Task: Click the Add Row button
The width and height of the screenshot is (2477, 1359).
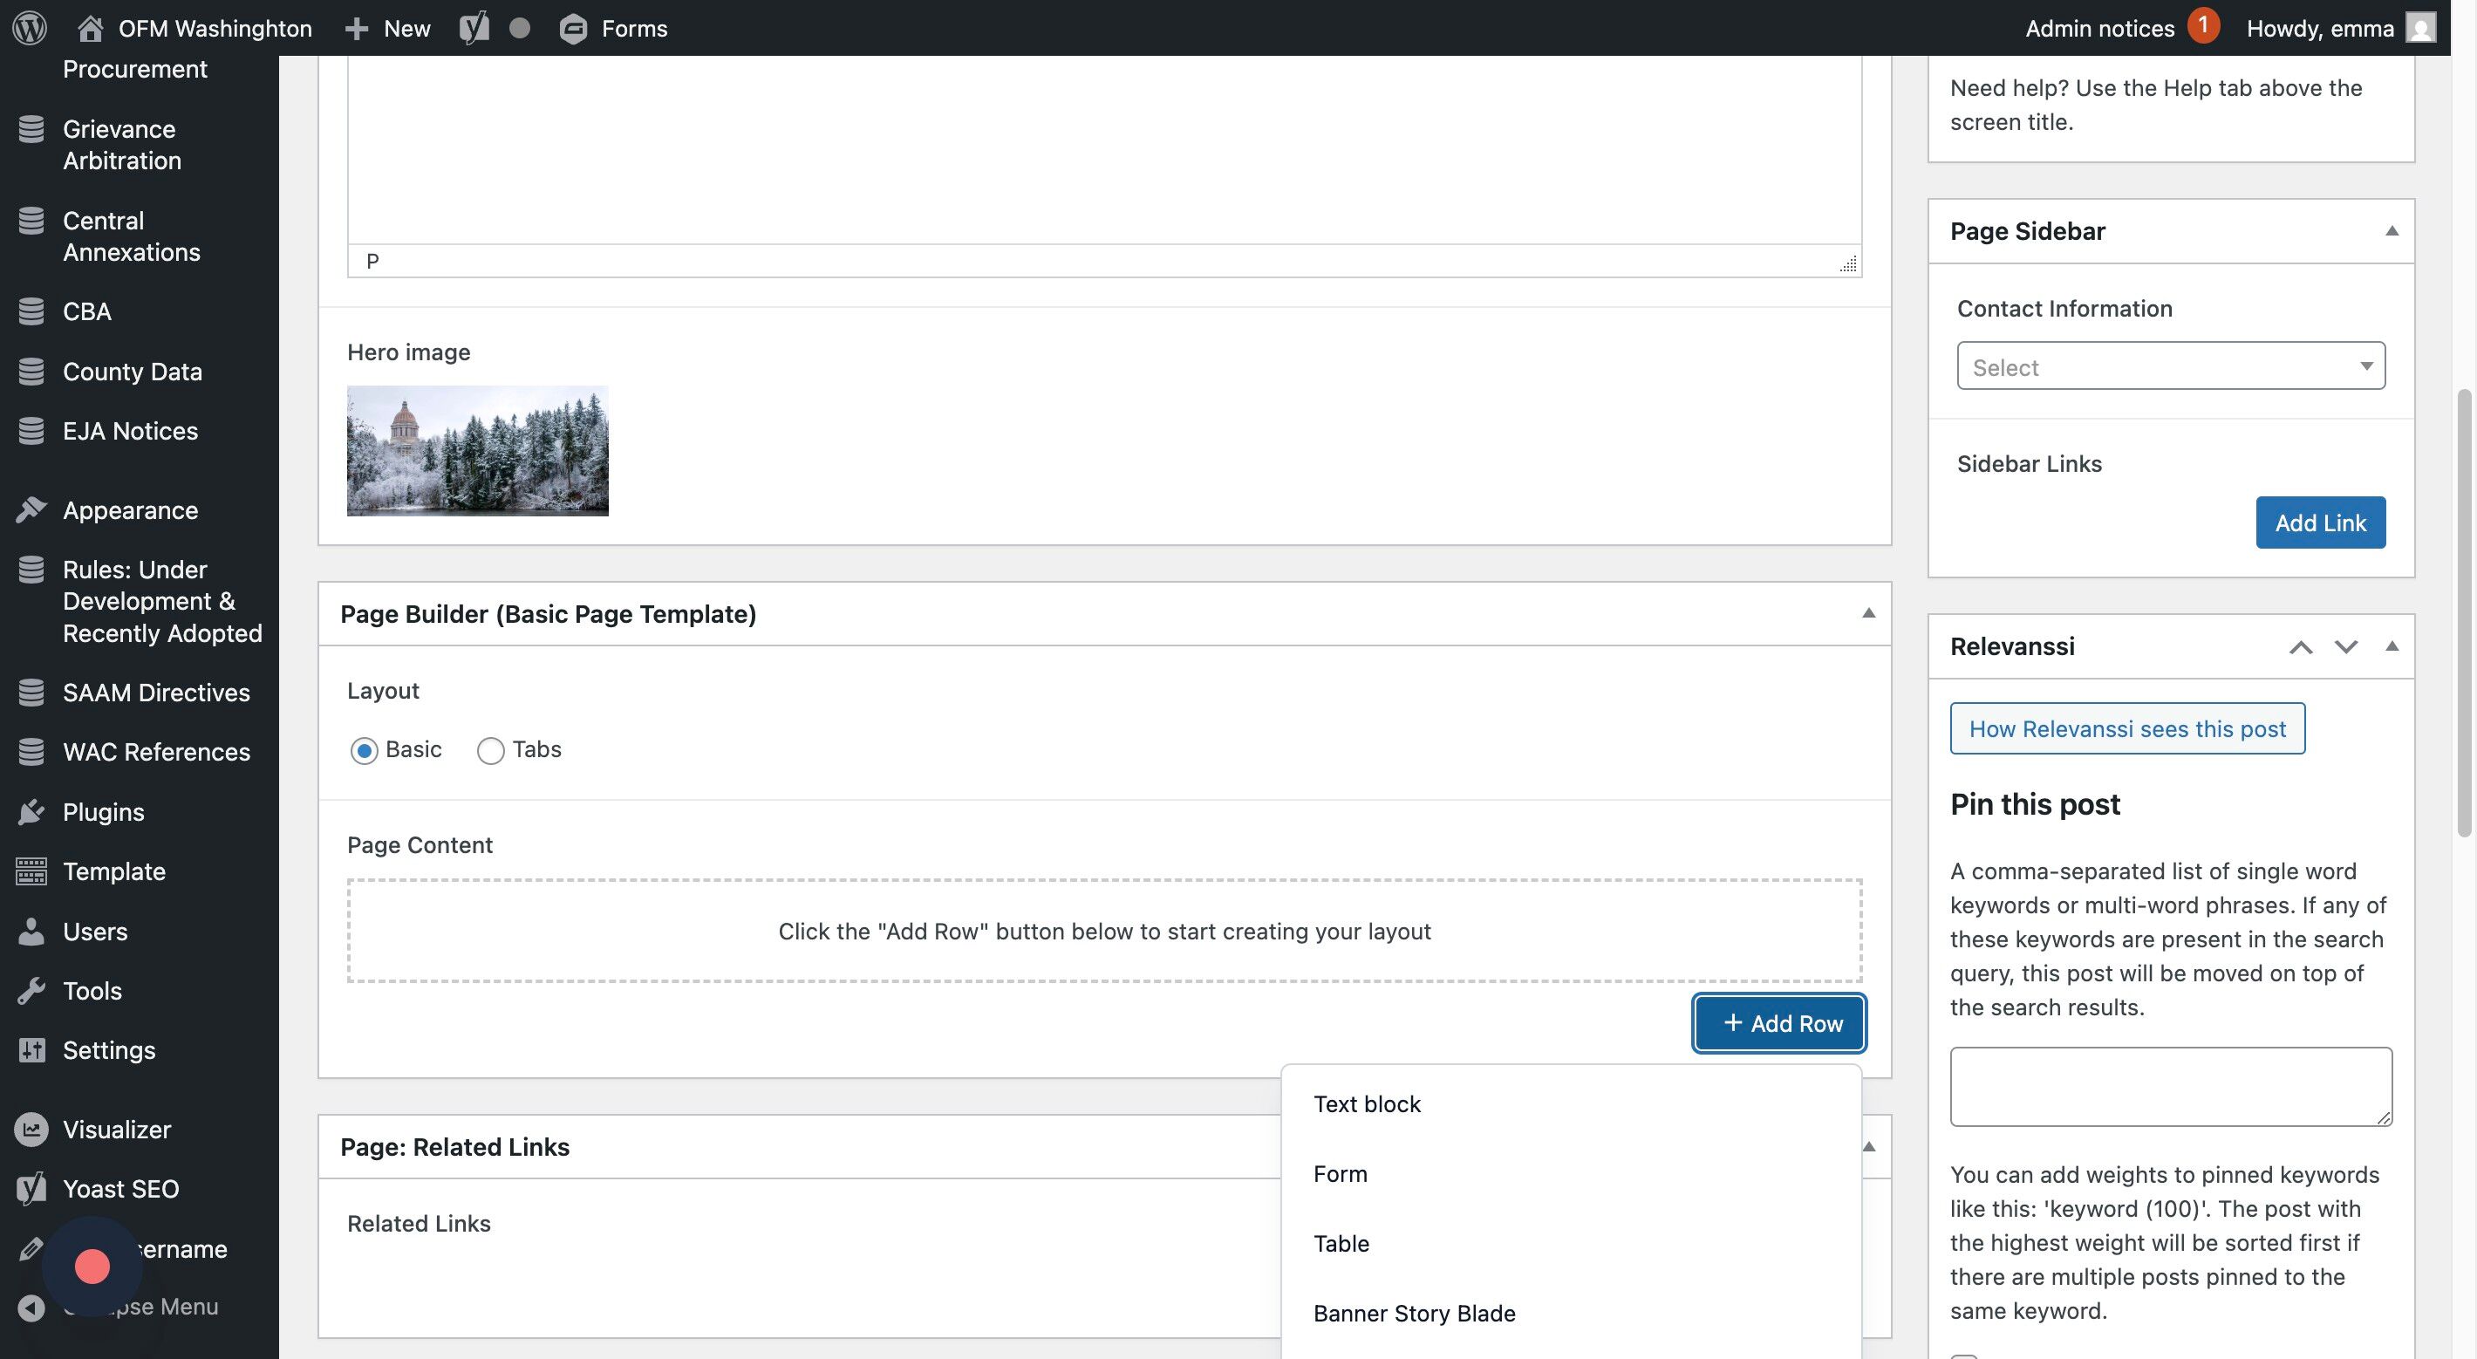Action: (x=1779, y=1023)
